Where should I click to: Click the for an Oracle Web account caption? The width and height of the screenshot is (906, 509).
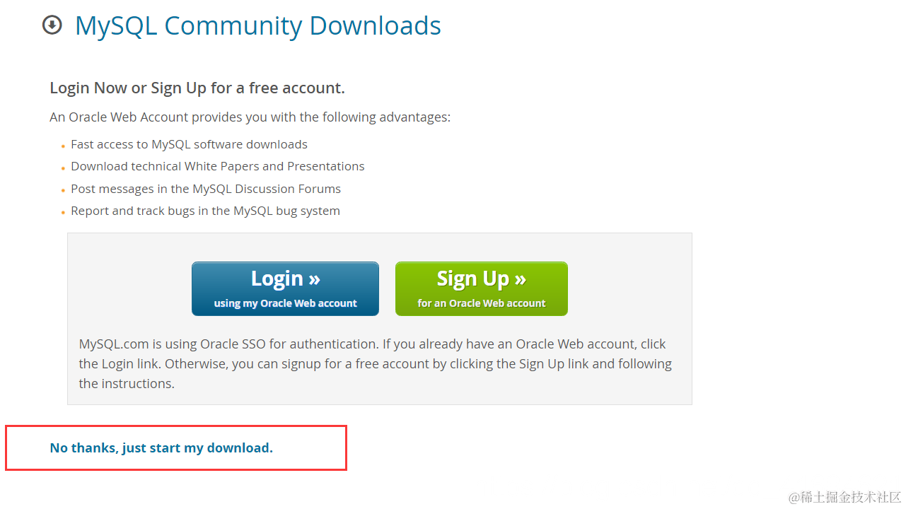point(482,303)
